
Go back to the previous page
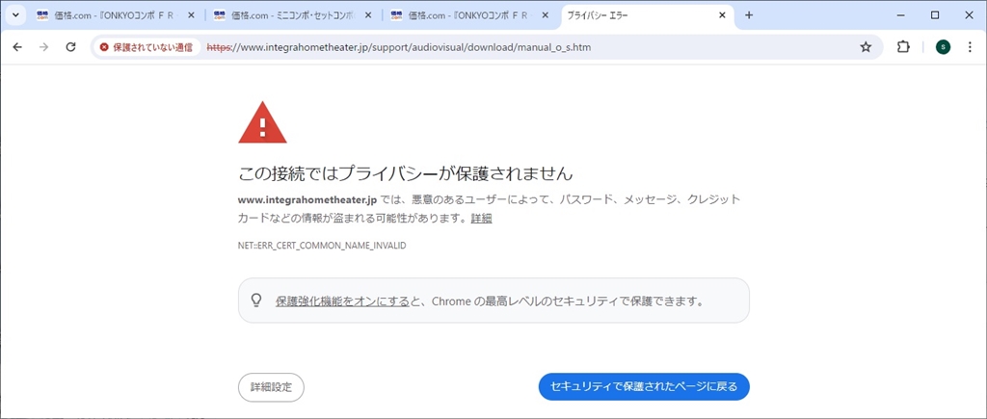[17, 47]
